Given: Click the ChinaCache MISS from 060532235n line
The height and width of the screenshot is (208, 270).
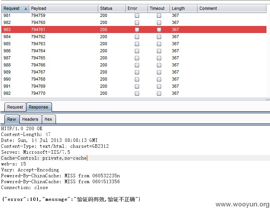Looking at the screenshot, I should (60, 176).
